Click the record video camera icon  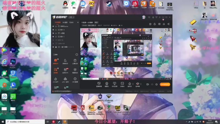coord(147,84)
